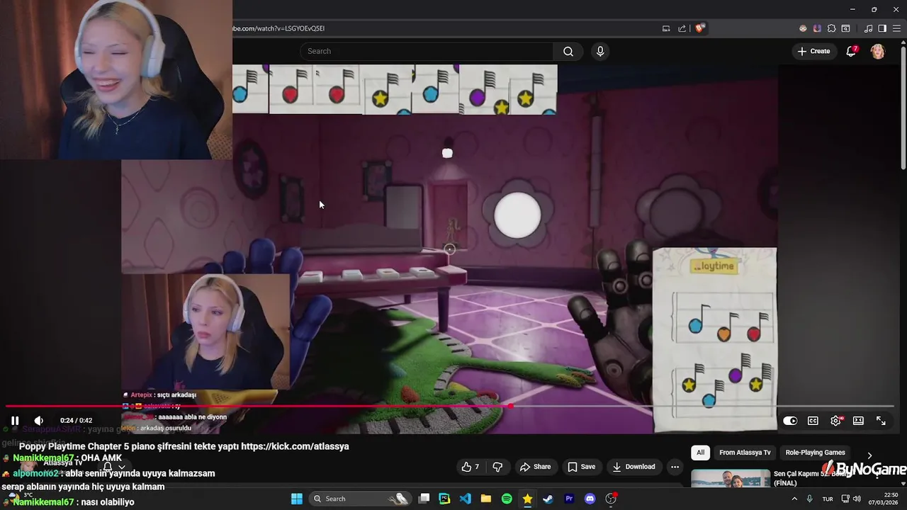The image size is (907, 510).
Task: Click share page icon in address bar
Action: tap(682, 28)
